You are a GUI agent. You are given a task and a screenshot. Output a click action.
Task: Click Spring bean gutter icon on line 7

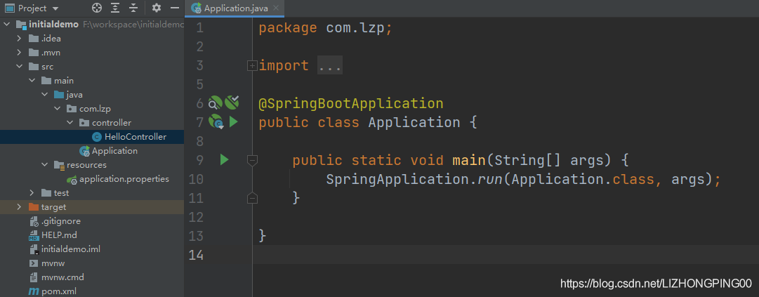216,122
